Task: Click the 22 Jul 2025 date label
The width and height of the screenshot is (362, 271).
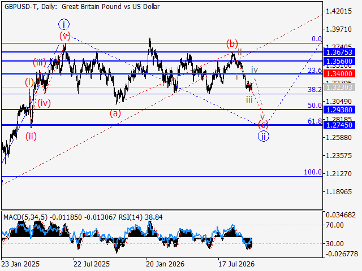Action: click(x=92, y=264)
